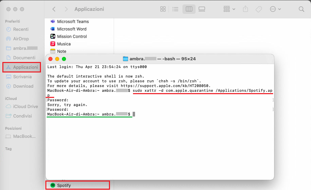
Task: Click the Spotify green app icon
Action: click(x=53, y=186)
